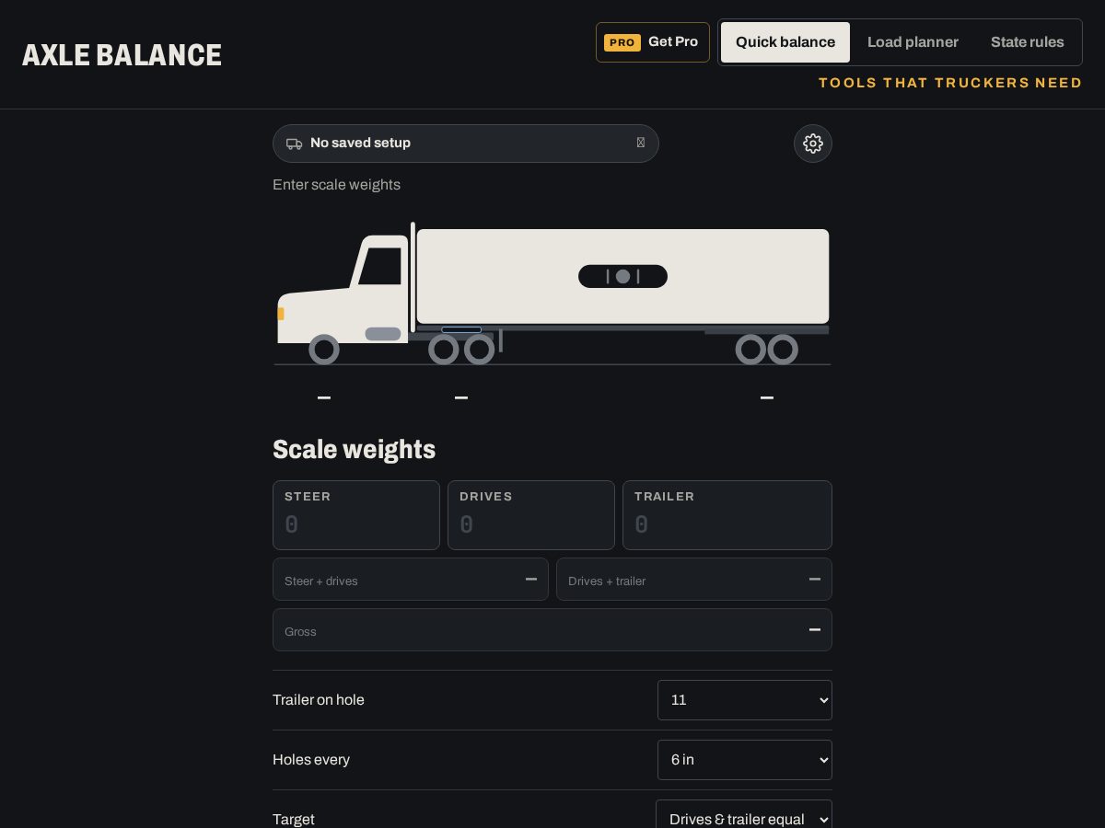Click the steer axle wheel on truck
The height and width of the screenshot is (828, 1105).
(x=324, y=350)
